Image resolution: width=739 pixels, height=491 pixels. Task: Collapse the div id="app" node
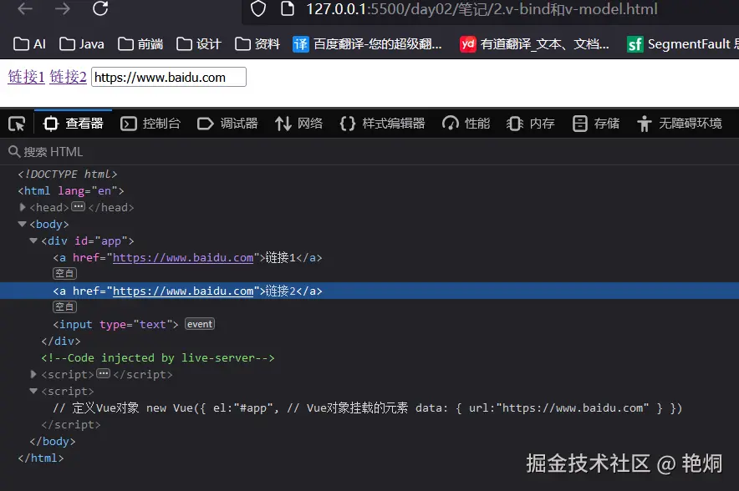coord(33,240)
